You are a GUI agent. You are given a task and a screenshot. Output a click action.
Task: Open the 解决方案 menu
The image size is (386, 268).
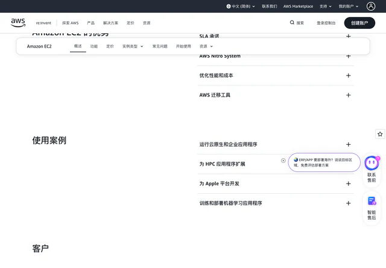point(110,23)
